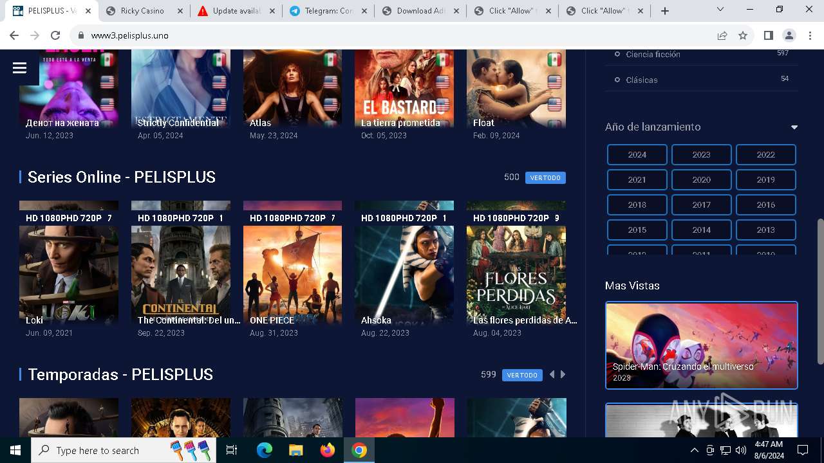View site information lock icon
This screenshot has height=463, width=824.
pos(80,35)
